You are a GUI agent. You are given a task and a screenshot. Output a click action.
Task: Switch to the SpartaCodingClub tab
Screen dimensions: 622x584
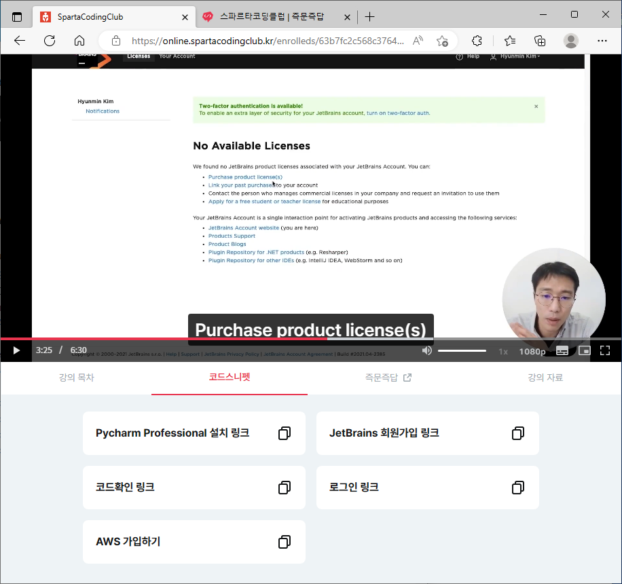coord(114,17)
